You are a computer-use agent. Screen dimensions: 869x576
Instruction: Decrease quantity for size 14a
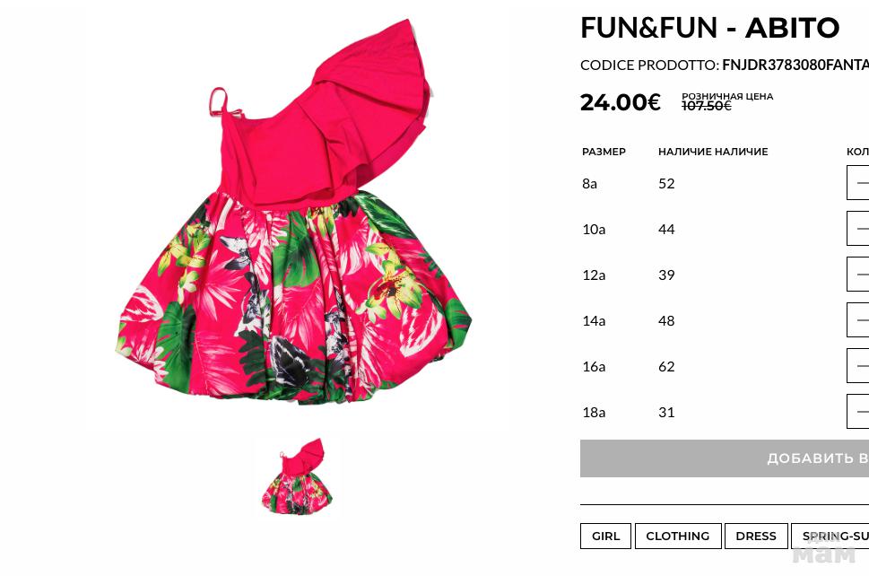click(862, 320)
